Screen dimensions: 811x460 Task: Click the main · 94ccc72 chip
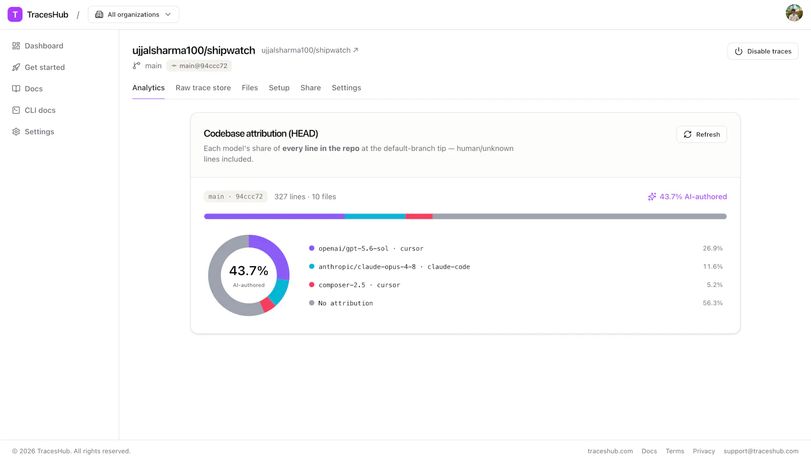click(x=236, y=197)
